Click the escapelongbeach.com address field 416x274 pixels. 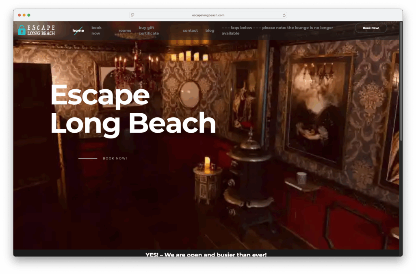coord(208,15)
